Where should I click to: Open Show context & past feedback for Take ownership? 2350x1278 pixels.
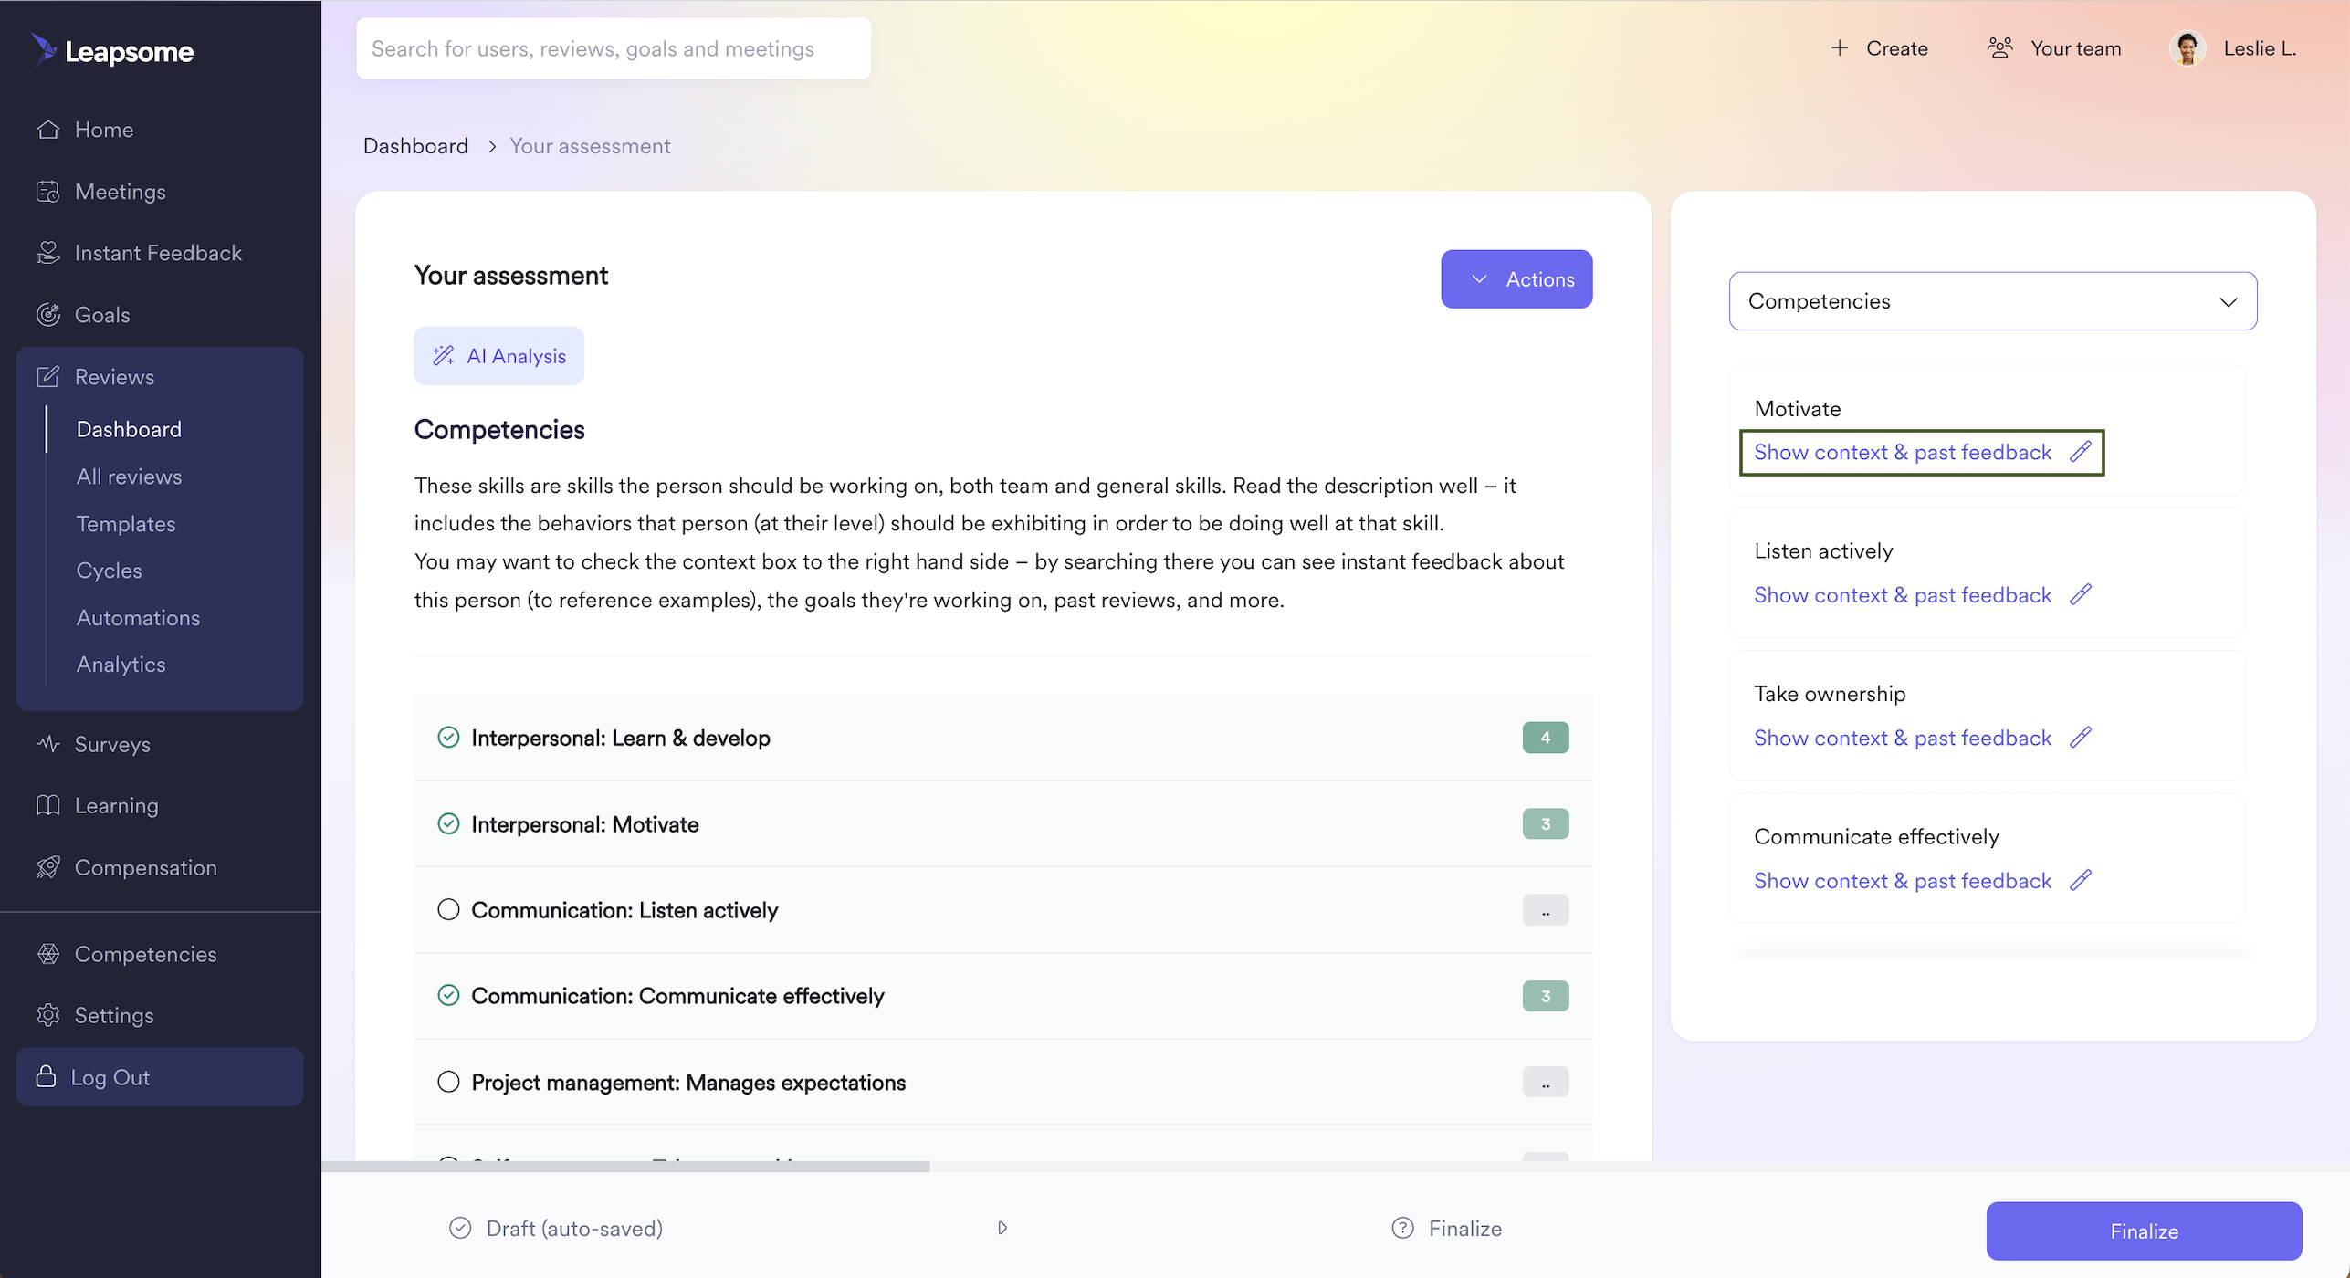pyautogui.click(x=1903, y=738)
